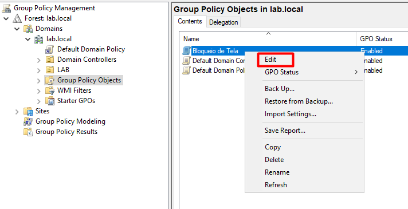Click the Starter GPOs folder icon
Image resolution: width=408 pixels, height=209 pixels.
click(49, 101)
